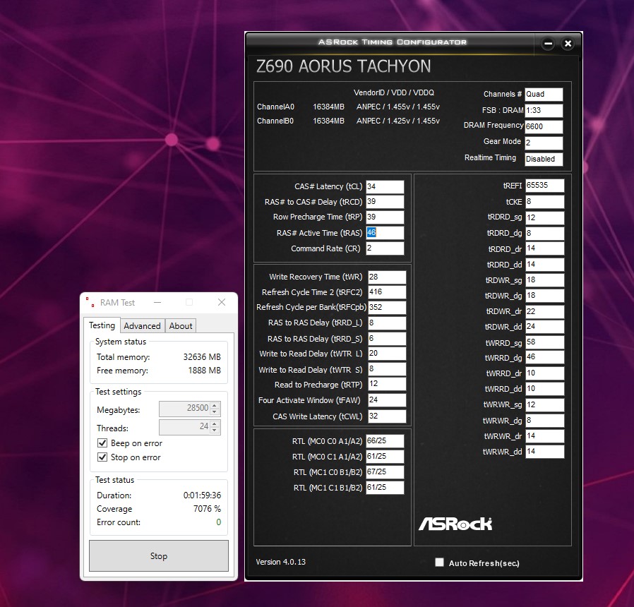Click the RAM Test title bar icon

pos(90,302)
